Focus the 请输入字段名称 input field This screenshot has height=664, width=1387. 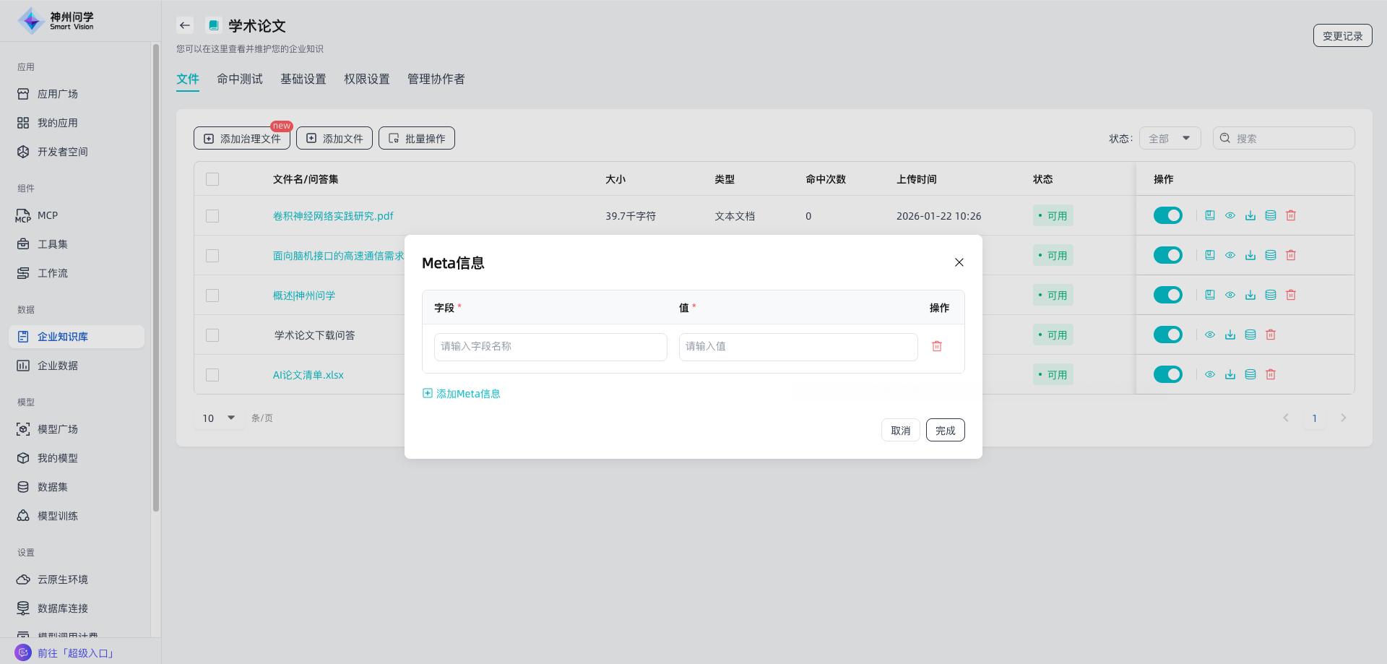(x=550, y=347)
